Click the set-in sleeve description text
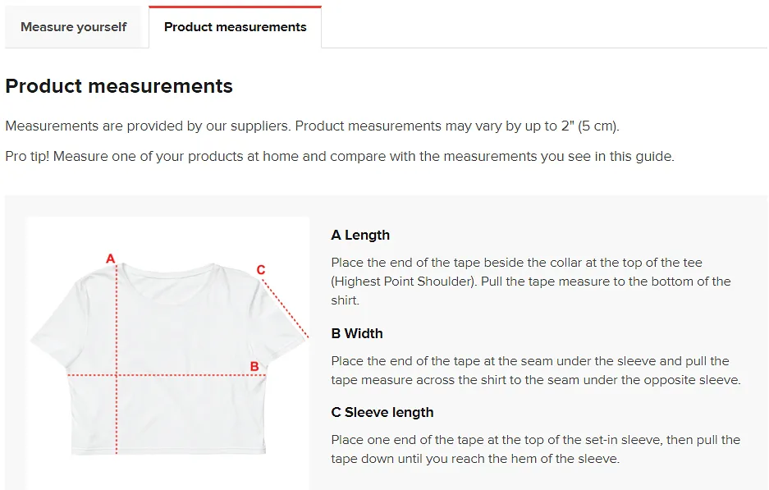This screenshot has width=769, height=490. (536, 449)
